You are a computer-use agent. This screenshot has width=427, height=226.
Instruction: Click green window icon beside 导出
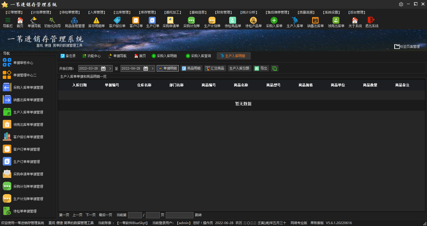(x=275, y=68)
